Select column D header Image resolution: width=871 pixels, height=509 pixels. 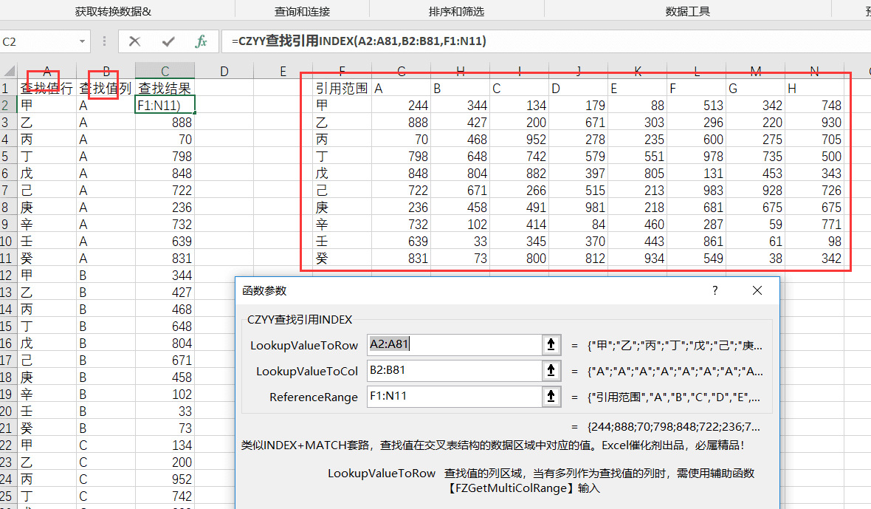tap(224, 71)
